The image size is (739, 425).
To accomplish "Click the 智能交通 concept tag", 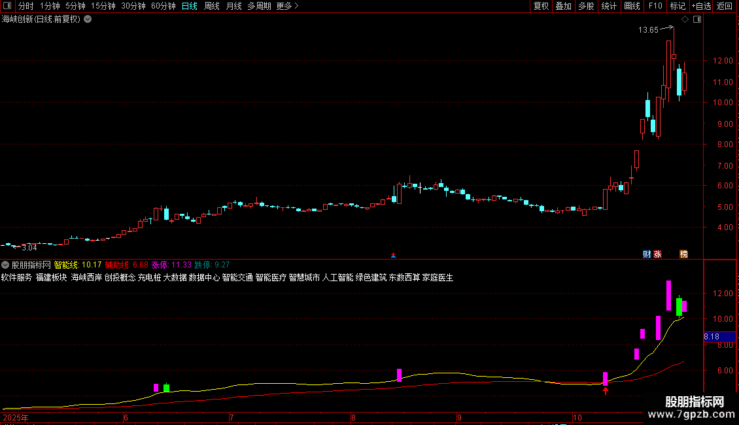I will click(237, 277).
